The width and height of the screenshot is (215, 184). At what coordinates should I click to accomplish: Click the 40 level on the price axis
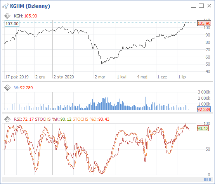(208, 71)
